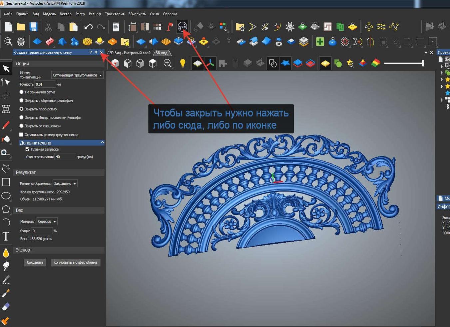This screenshot has height=327, width=450.
Task: Click the triangle mesh creator icon
Action: coord(182,26)
